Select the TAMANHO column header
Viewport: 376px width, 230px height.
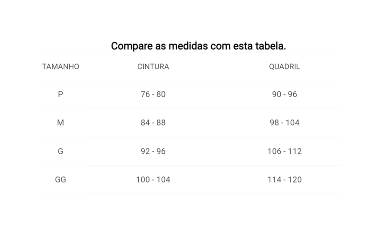[60, 67]
